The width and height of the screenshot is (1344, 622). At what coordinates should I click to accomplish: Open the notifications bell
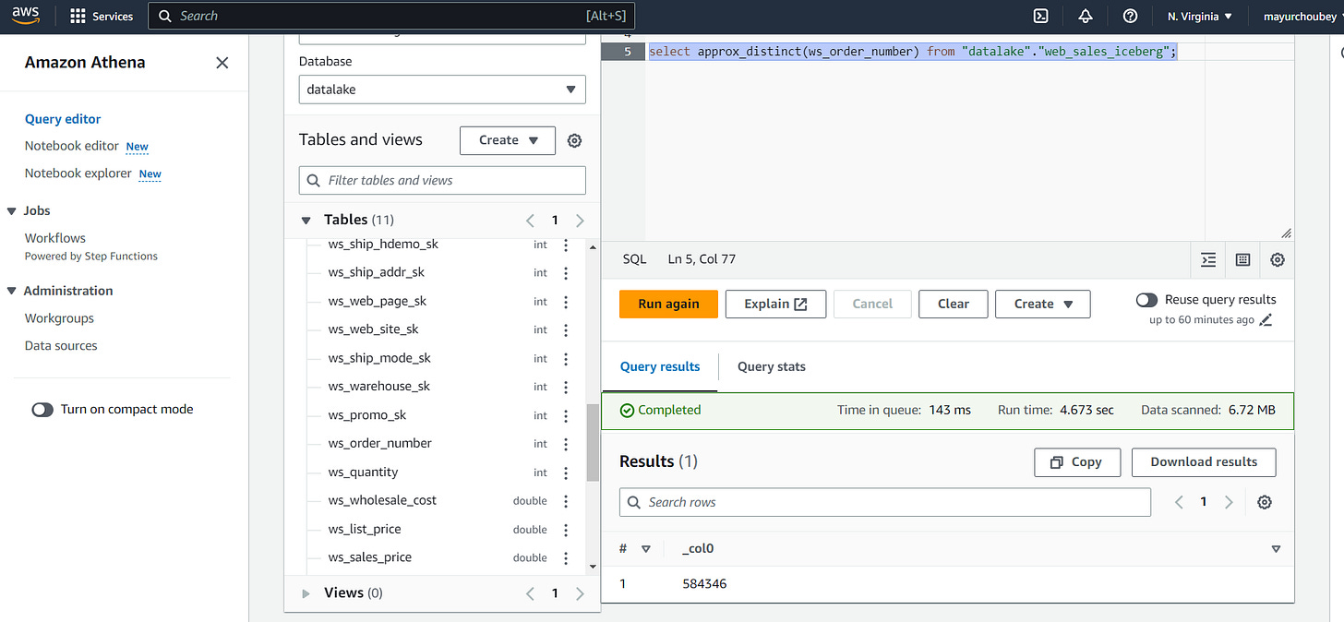[x=1086, y=16]
